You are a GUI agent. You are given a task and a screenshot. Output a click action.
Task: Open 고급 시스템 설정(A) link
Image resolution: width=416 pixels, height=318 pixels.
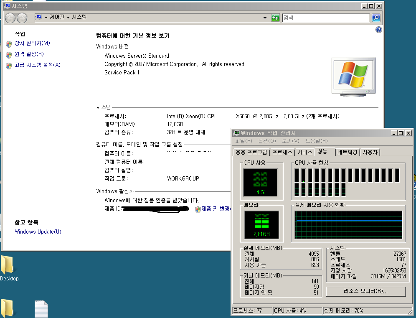tap(38, 65)
